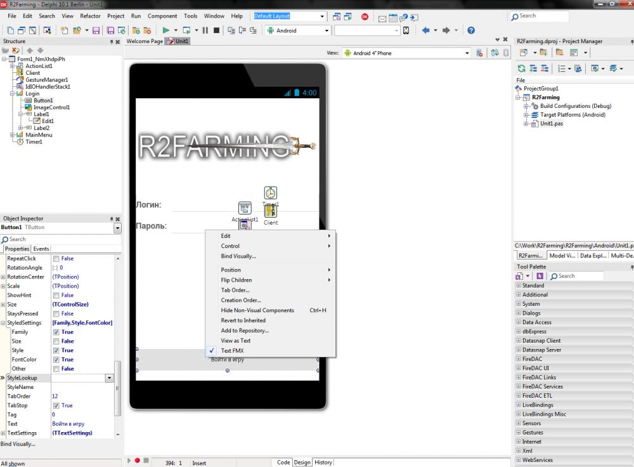Open the Project menu
Image resolution: width=634 pixels, height=467 pixels.
tap(115, 16)
